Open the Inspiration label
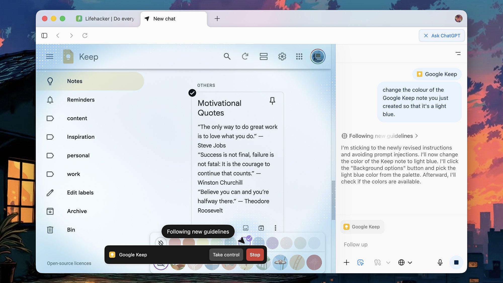 90,137
